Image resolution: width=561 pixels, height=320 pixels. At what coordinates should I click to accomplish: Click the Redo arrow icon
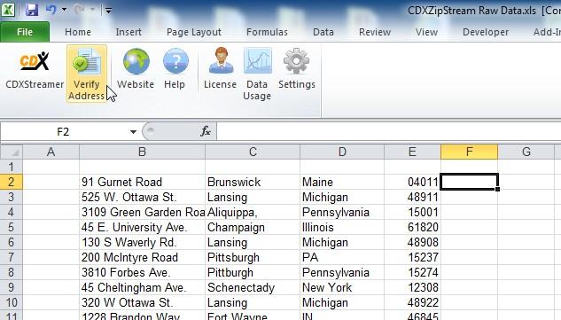[78, 10]
